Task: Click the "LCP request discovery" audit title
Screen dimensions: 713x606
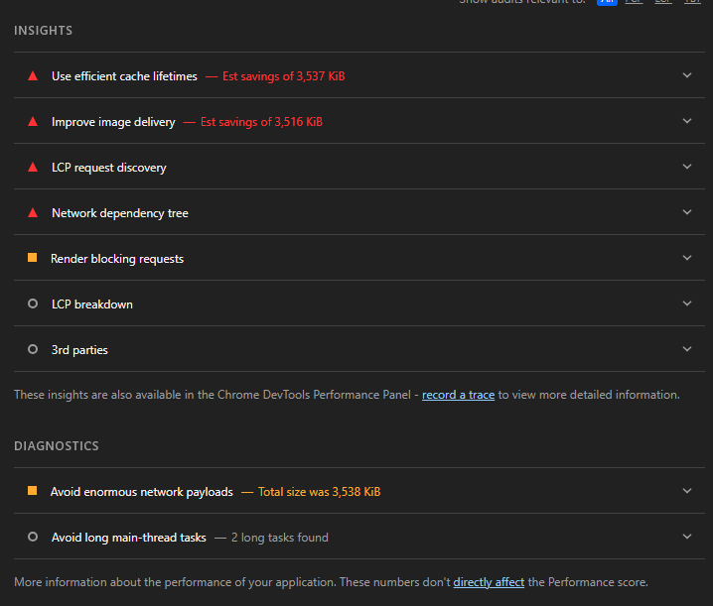Action: pos(109,168)
